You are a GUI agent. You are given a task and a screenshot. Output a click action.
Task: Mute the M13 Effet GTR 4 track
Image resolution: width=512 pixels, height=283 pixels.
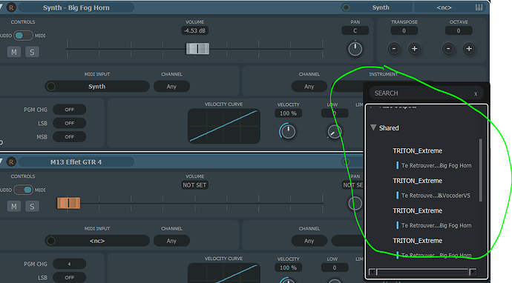pos(14,206)
